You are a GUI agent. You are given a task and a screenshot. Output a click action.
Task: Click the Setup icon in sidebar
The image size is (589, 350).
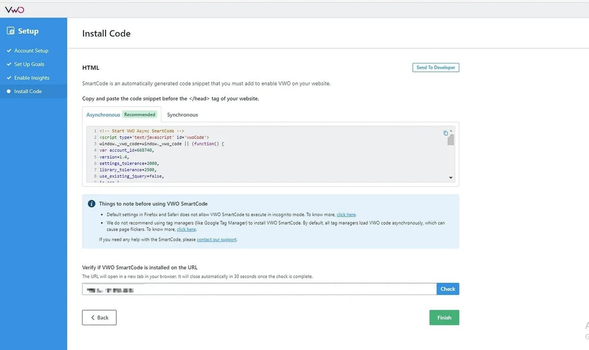click(10, 31)
